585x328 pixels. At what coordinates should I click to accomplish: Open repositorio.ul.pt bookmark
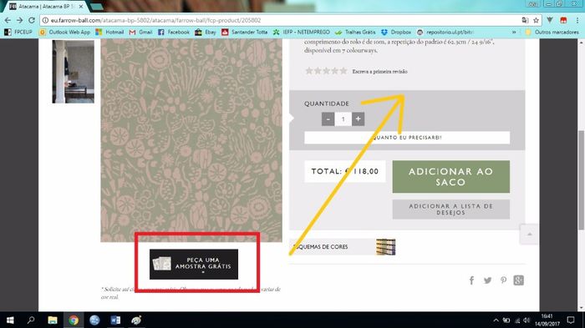(445, 32)
